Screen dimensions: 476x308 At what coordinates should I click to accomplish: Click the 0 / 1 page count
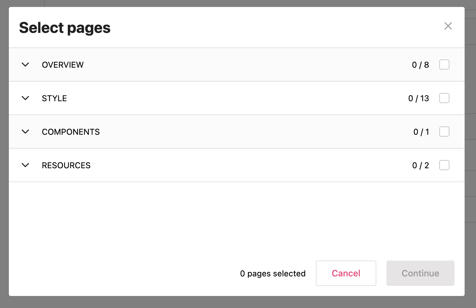coord(421,132)
